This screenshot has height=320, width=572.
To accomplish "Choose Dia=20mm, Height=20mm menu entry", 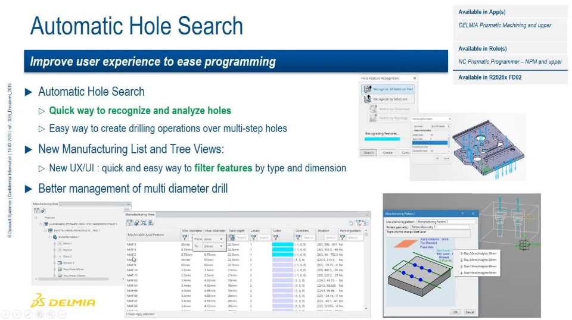I will click(478, 260).
